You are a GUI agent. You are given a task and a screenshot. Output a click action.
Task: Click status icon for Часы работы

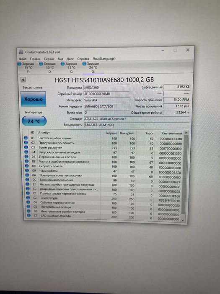click(27, 170)
